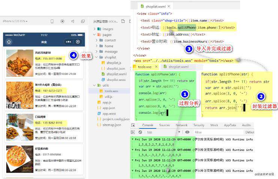
Task: Click the new file icon in explorer header
Action: 123,21
